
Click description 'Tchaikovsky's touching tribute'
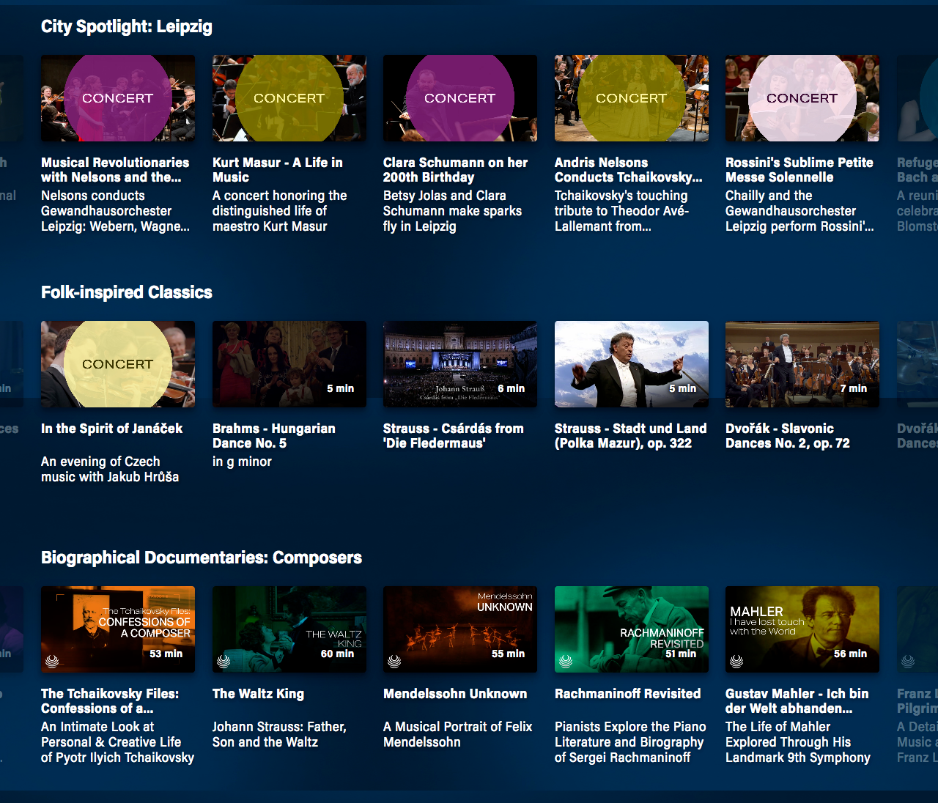tap(622, 211)
